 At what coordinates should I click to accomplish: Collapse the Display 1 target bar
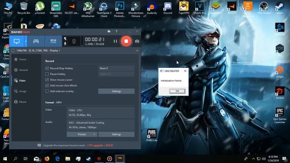pyautogui.click(x=137, y=50)
